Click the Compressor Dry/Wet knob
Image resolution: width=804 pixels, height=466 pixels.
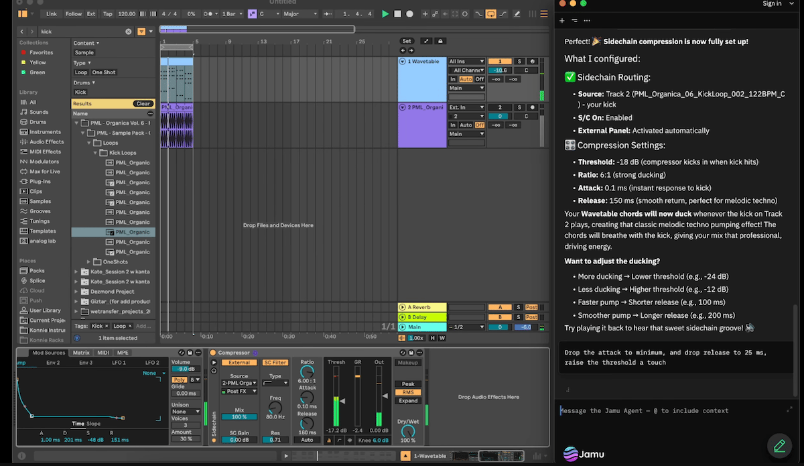[x=407, y=432]
